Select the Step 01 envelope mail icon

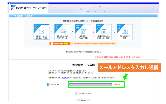click(x=41, y=32)
